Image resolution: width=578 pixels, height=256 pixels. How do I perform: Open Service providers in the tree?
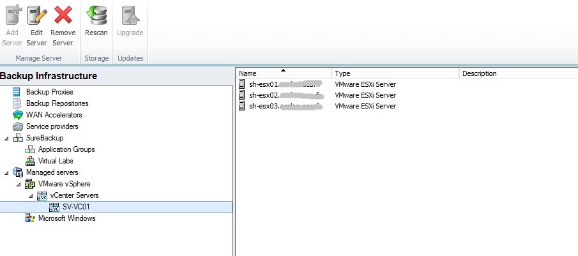point(52,126)
